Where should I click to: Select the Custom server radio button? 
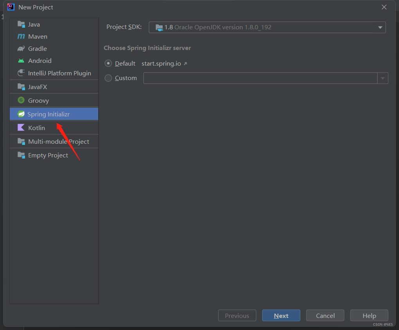pos(108,78)
